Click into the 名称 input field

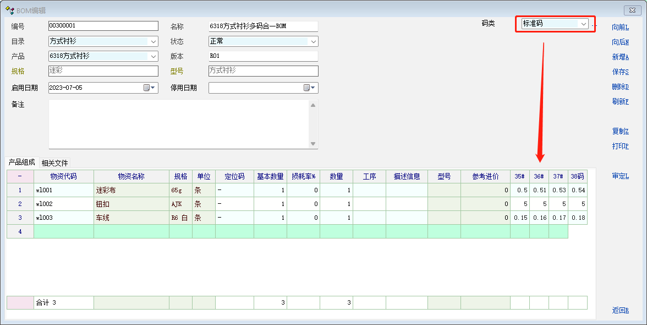[263, 26]
